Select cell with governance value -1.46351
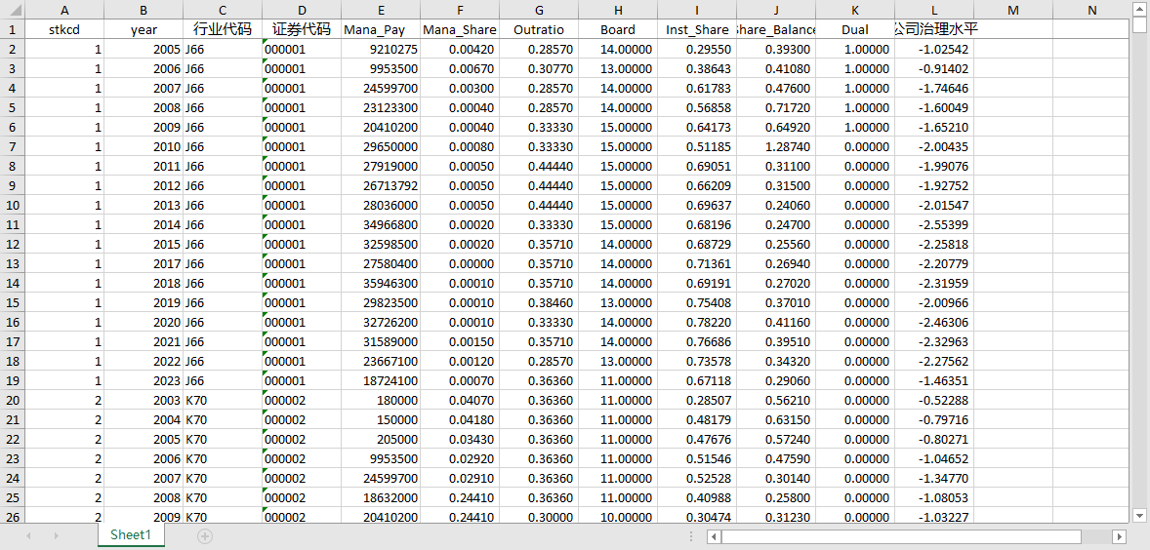The height and width of the screenshot is (550, 1150). (934, 380)
